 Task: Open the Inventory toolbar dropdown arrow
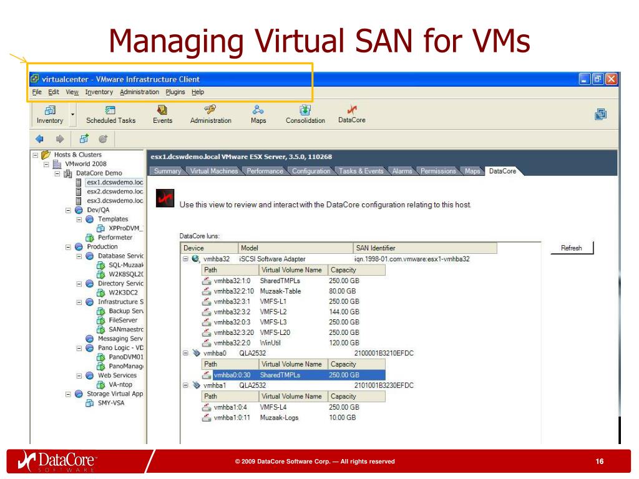point(72,115)
